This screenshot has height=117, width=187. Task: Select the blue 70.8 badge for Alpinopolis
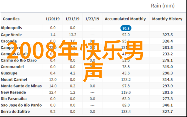126,28
